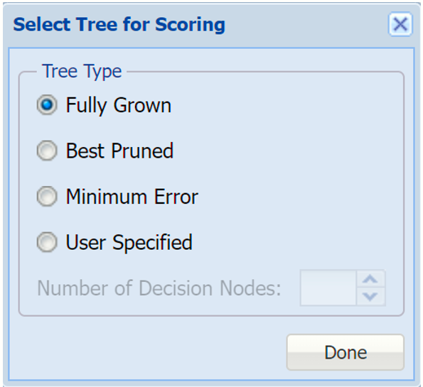This screenshot has height=387, width=423.
Task: Enable the Minimum Error radio option
Action: (47, 196)
